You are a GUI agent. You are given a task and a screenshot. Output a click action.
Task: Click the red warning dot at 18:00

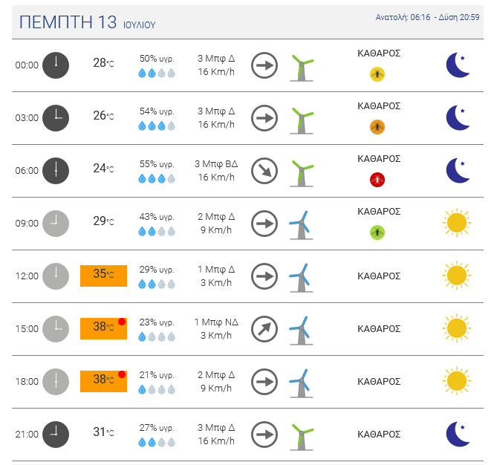(x=122, y=374)
